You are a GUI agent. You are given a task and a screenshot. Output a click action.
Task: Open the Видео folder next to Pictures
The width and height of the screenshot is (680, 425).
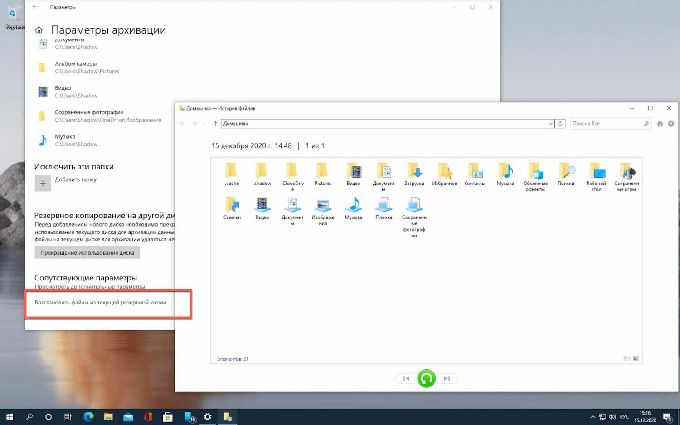(x=353, y=174)
